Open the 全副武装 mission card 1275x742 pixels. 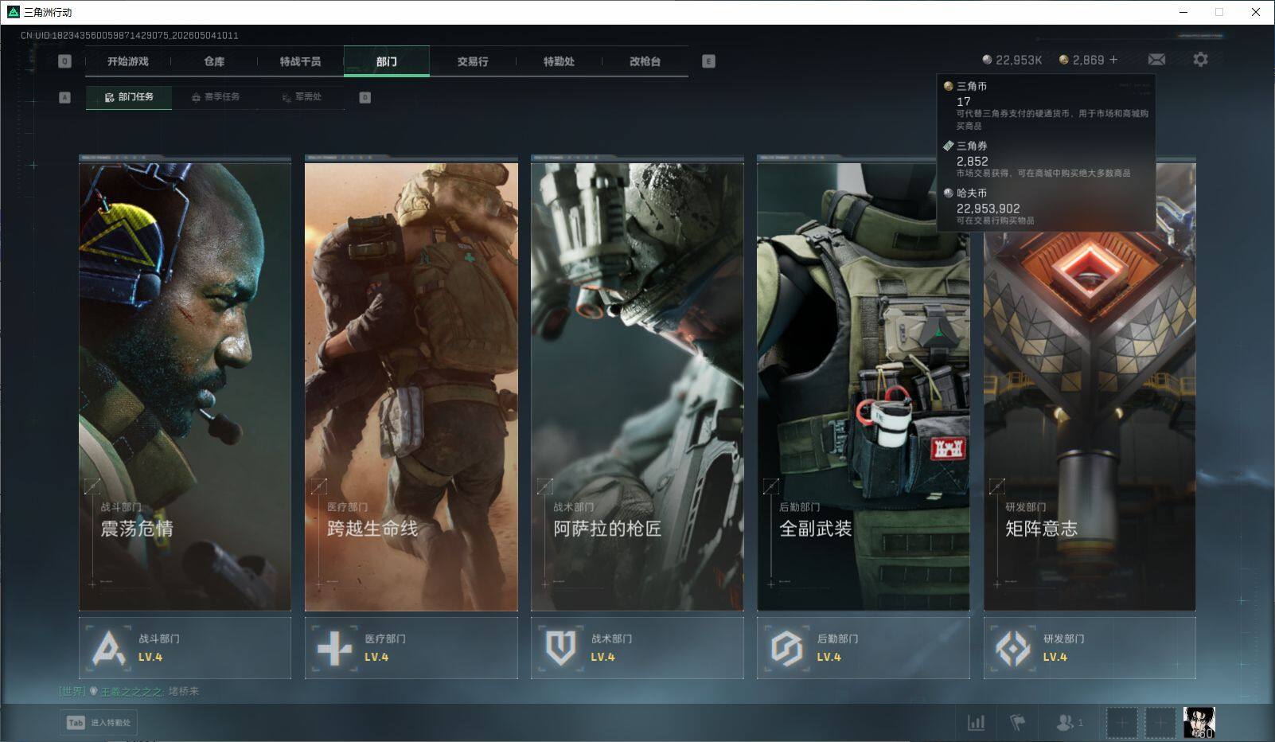864,383
